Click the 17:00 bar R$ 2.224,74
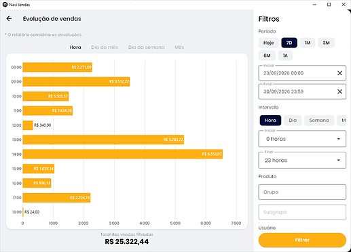 point(56,198)
